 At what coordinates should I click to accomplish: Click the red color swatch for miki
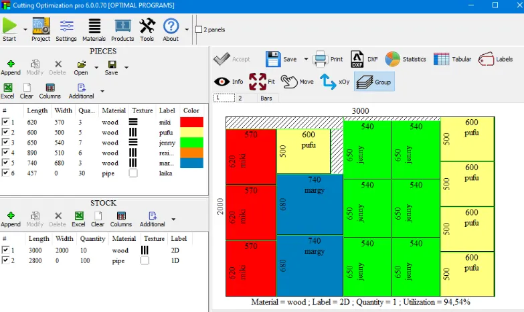coord(191,122)
